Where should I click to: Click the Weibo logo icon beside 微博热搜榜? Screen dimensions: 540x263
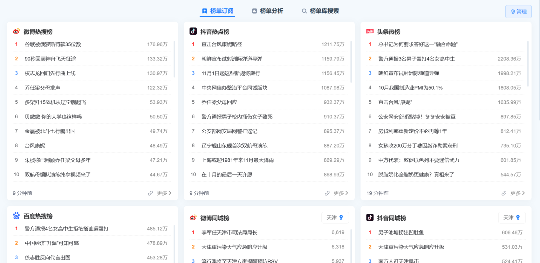click(x=16, y=31)
